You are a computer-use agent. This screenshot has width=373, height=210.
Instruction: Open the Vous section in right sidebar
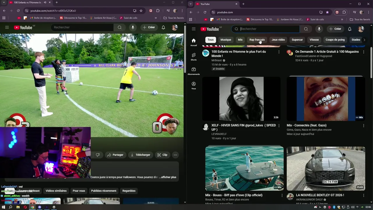193,85
